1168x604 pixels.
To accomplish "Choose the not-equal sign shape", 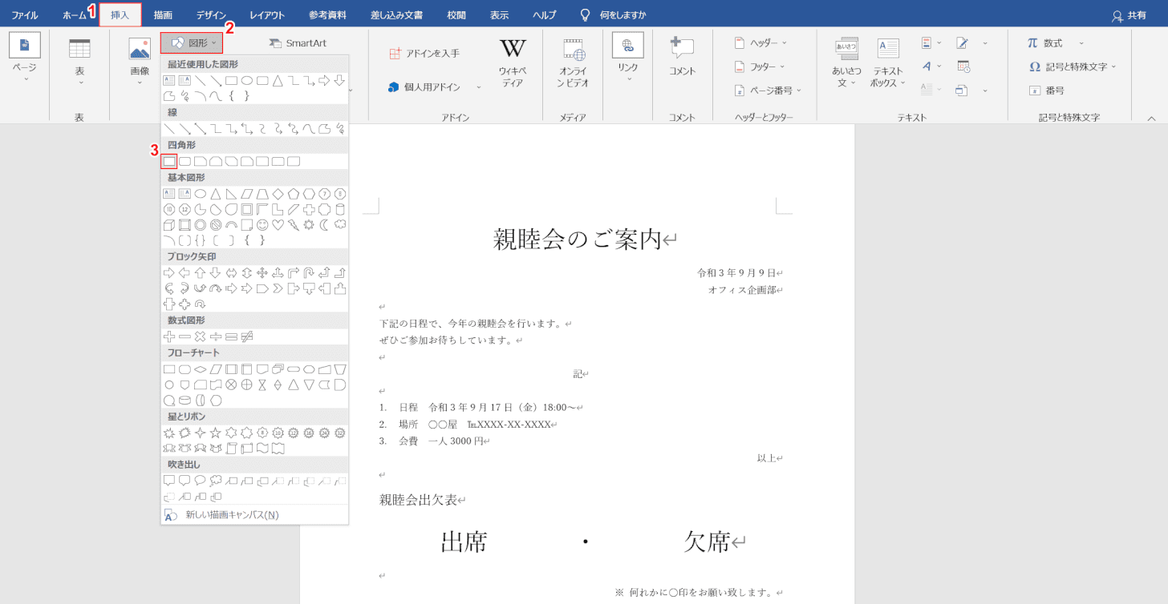I will [247, 336].
